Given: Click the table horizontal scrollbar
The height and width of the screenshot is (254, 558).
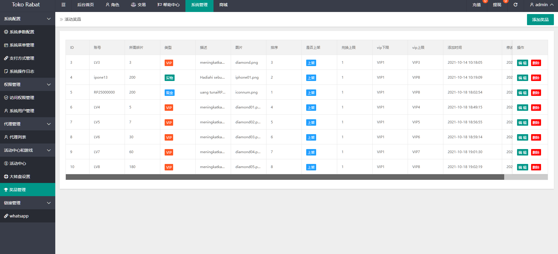Looking at the screenshot, I should [x=285, y=177].
